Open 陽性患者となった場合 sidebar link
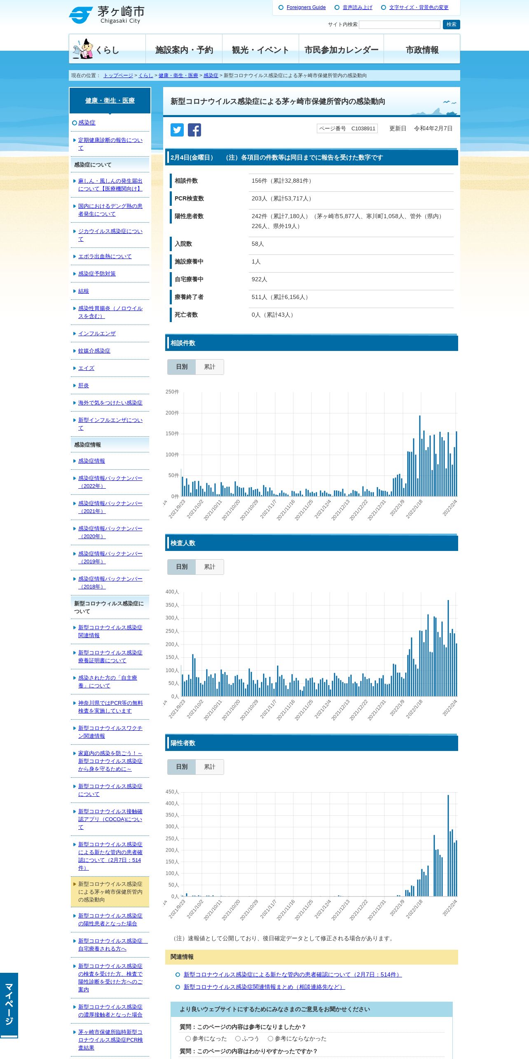The width and height of the screenshot is (529, 1059). [110, 920]
